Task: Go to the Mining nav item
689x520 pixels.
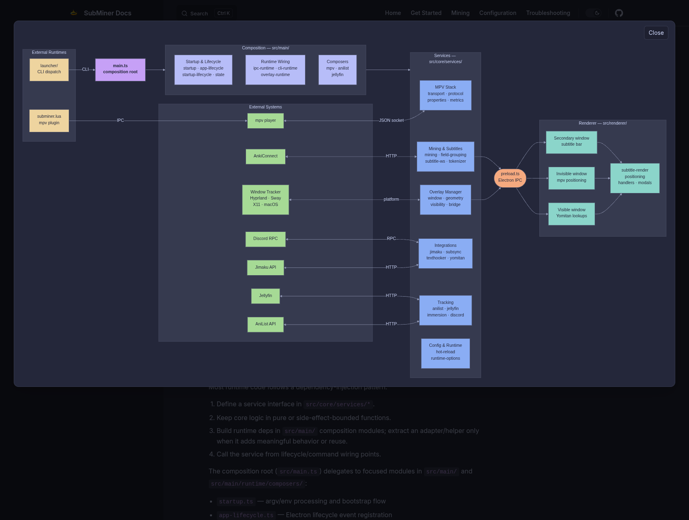Action: [460, 13]
